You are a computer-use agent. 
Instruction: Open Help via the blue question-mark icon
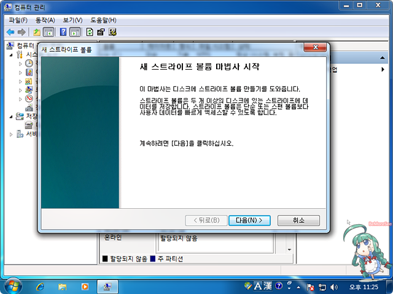point(63,32)
